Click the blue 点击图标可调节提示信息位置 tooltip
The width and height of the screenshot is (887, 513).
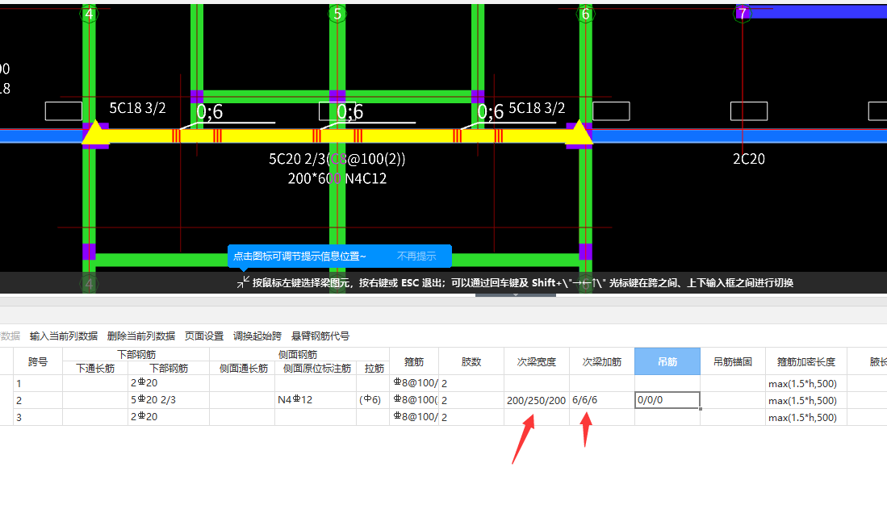(340, 256)
